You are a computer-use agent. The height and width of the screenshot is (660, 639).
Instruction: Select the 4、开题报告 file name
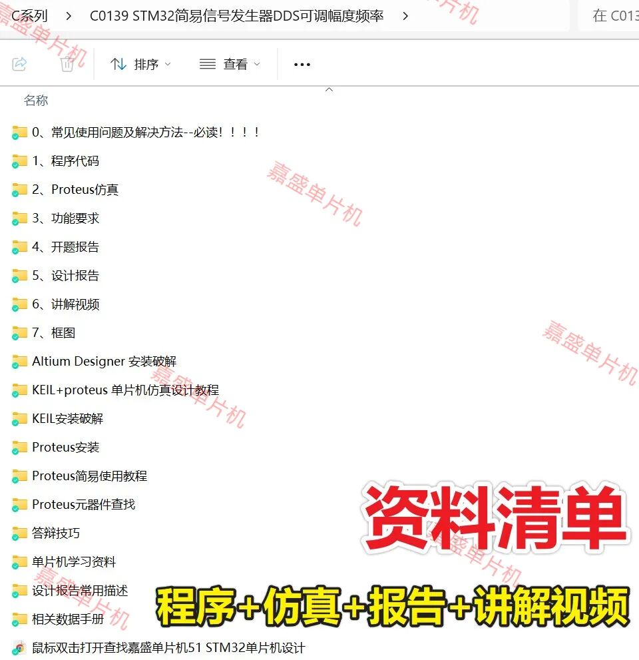pyautogui.click(x=66, y=246)
